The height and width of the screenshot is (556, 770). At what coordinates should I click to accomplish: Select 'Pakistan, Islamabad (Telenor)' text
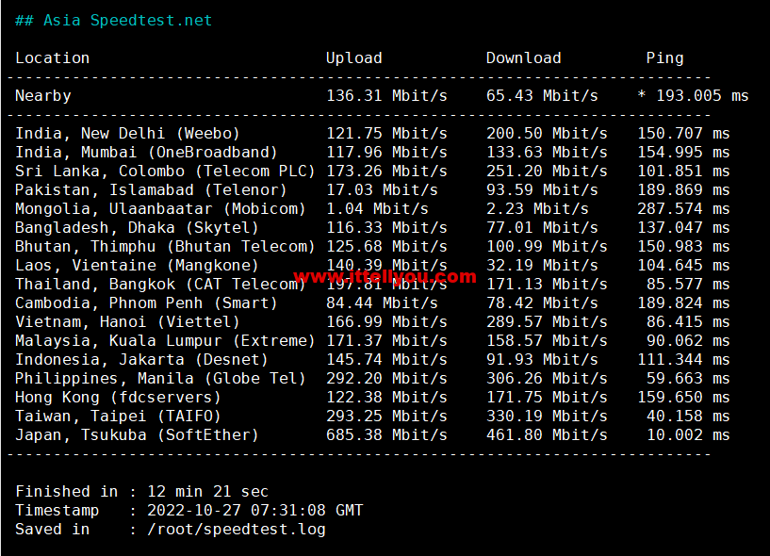[151, 190]
